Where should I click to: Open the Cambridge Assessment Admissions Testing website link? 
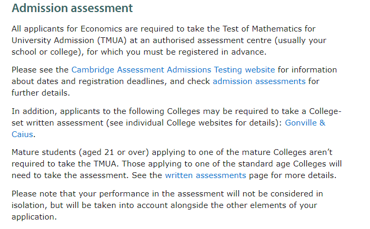(173, 70)
